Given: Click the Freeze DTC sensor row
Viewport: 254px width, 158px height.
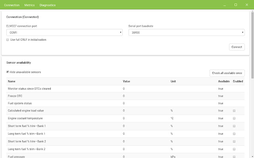Looking at the screenshot, I should tap(63, 96).
